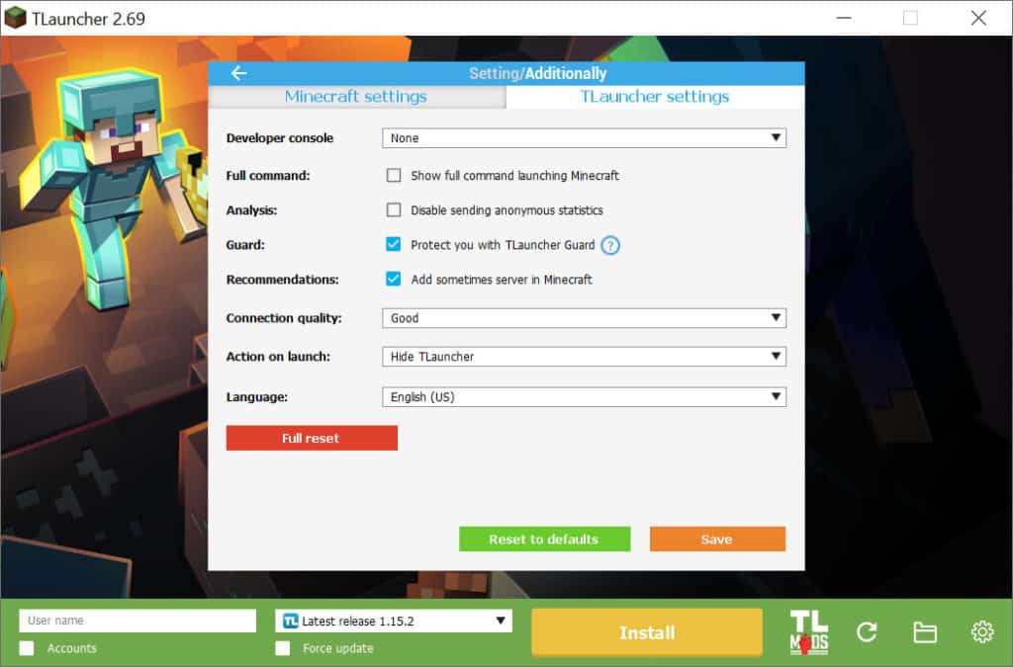Click the Analysis: label
Image resolution: width=1013 pixels, height=667 pixels.
[251, 210]
